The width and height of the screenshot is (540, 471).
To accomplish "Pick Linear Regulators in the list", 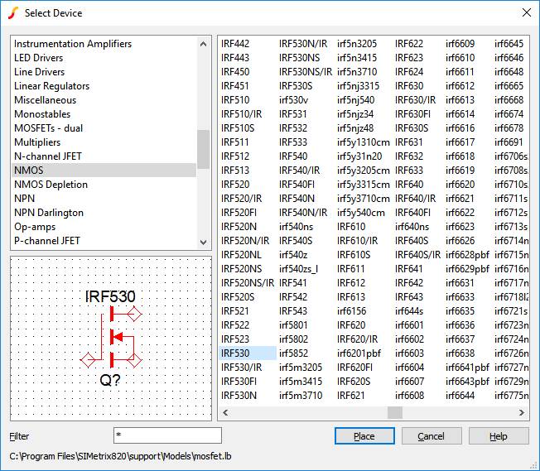I will pos(52,86).
